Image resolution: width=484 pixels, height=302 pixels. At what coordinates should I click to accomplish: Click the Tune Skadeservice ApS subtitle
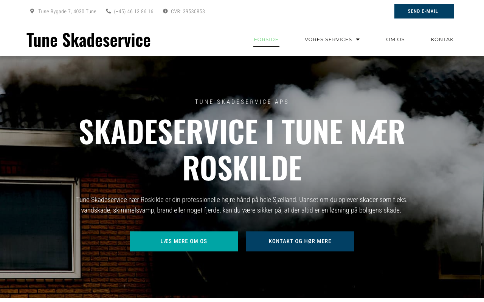tap(242, 102)
